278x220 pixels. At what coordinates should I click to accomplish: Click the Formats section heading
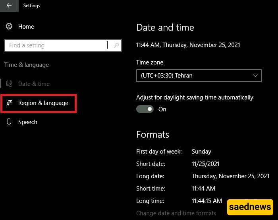[x=153, y=134]
